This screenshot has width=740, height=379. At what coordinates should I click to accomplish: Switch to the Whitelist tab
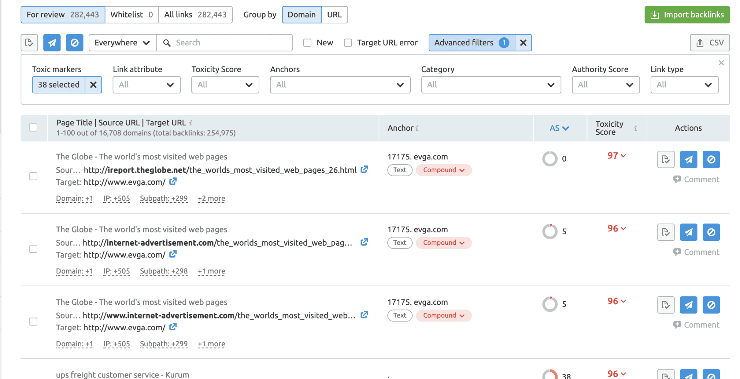point(132,15)
